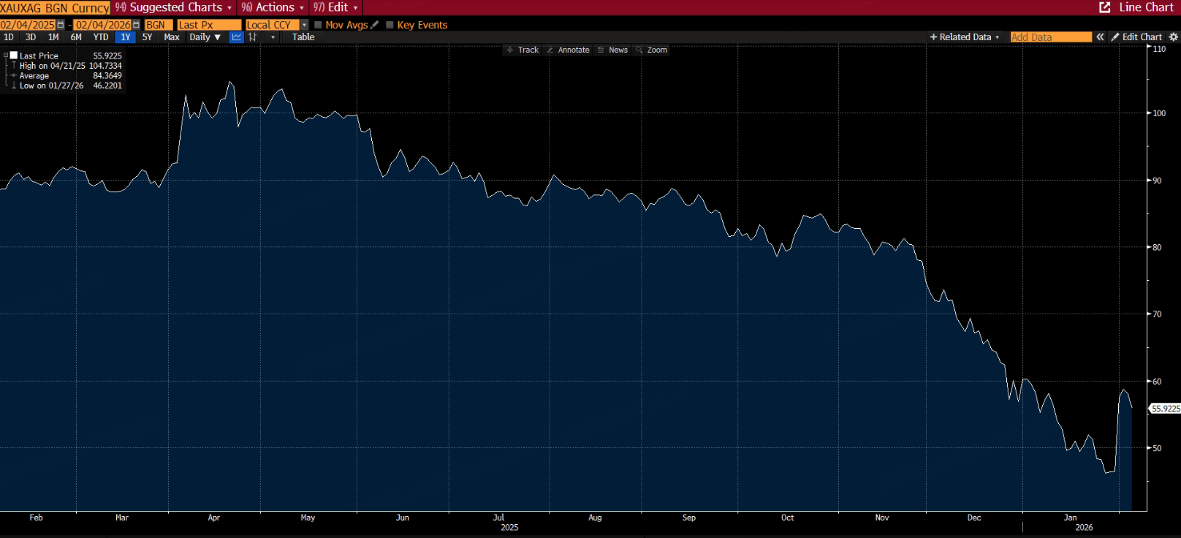Open chart settings gear icon
The width and height of the screenshot is (1181, 538).
pos(1174,37)
